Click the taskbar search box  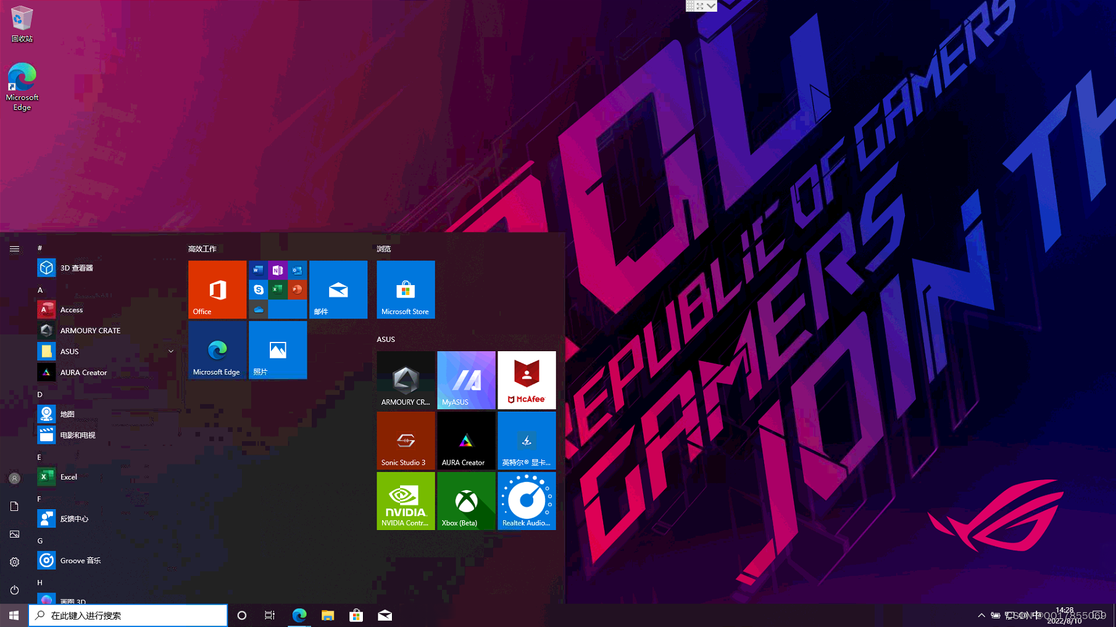click(128, 615)
